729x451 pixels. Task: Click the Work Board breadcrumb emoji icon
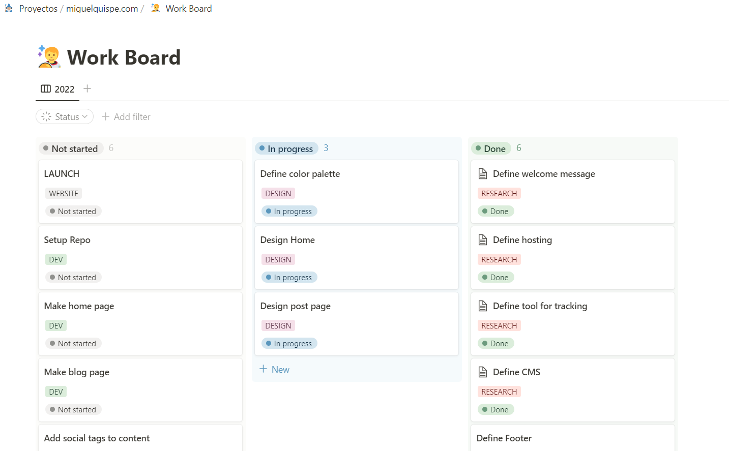pyautogui.click(x=156, y=8)
